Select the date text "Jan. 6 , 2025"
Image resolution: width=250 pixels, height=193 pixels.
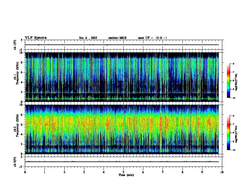88,38
